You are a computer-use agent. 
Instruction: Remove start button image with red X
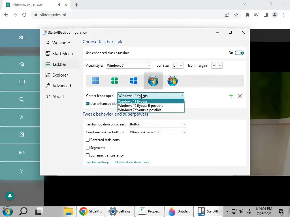pos(240,96)
